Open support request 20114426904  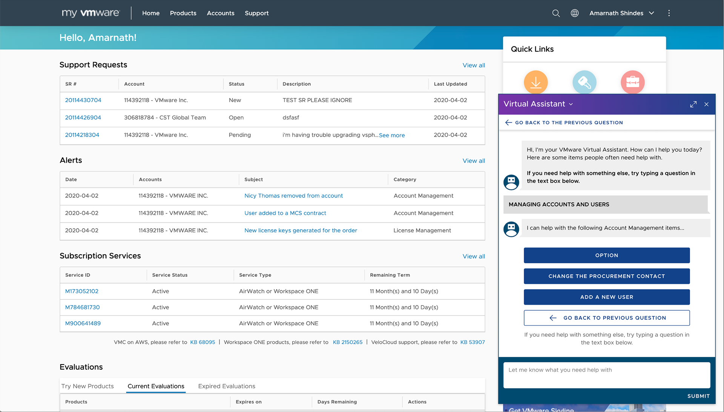(x=83, y=117)
